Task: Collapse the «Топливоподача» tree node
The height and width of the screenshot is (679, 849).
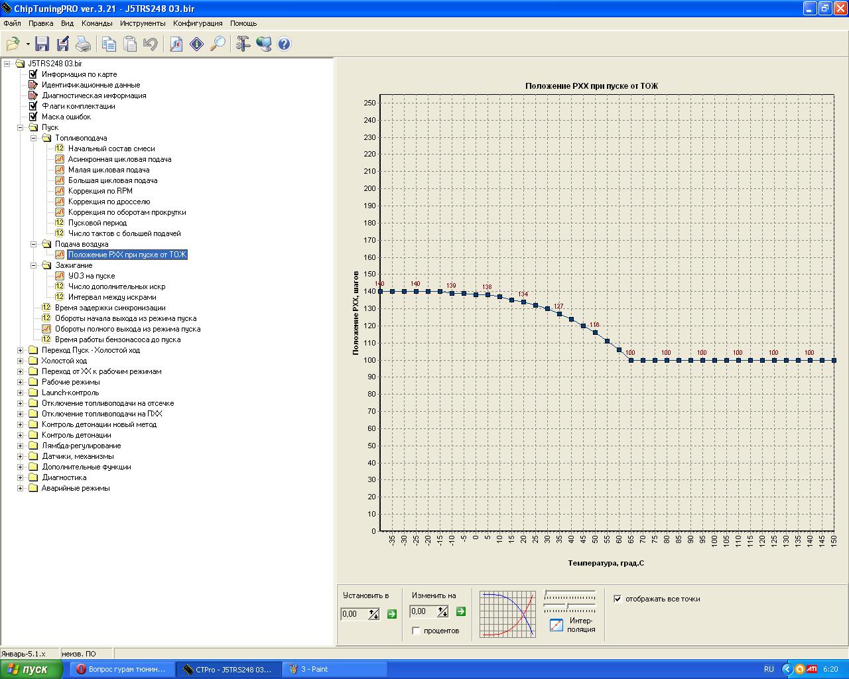Action: pos(33,138)
